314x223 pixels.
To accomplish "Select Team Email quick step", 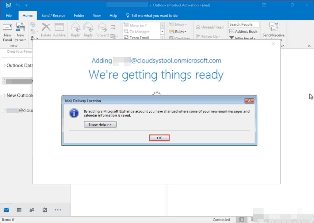I will point(141,37).
